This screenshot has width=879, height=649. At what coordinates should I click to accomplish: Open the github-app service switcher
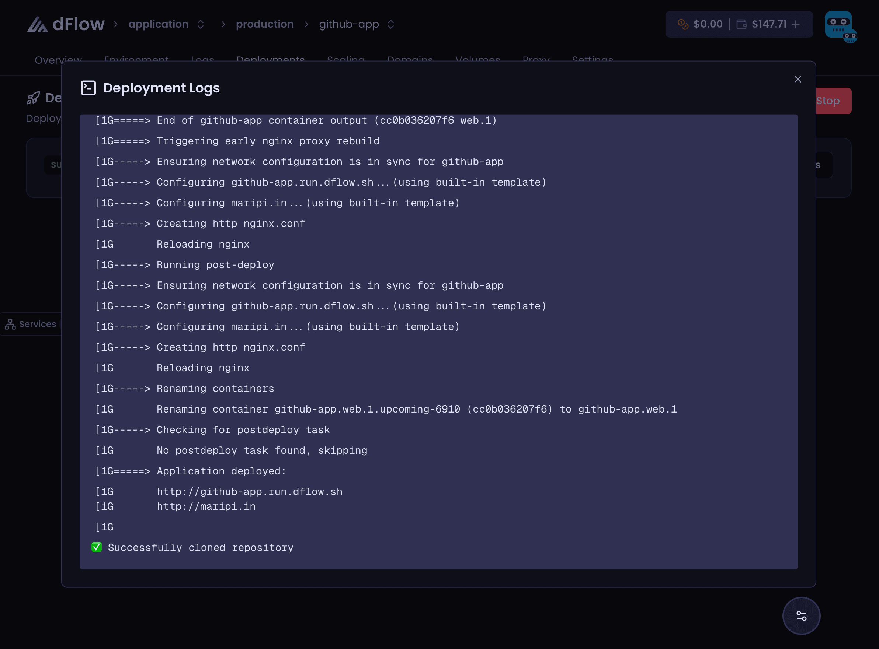pyautogui.click(x=390, y=24)
